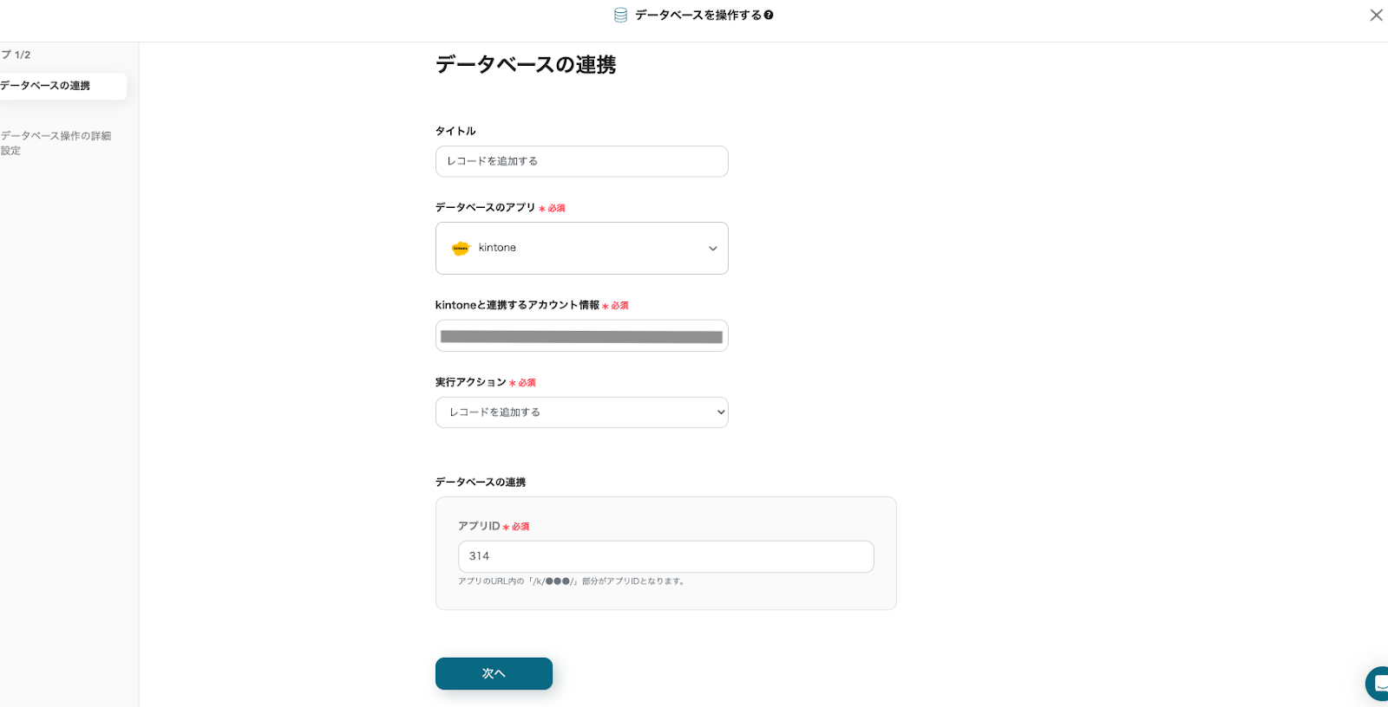Click the kintoneと連携するアカウント情報 label

coord(517,305)
